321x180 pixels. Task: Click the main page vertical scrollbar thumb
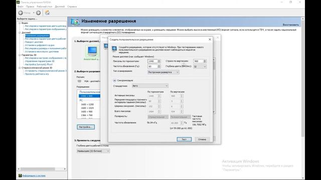pos(303,78)
